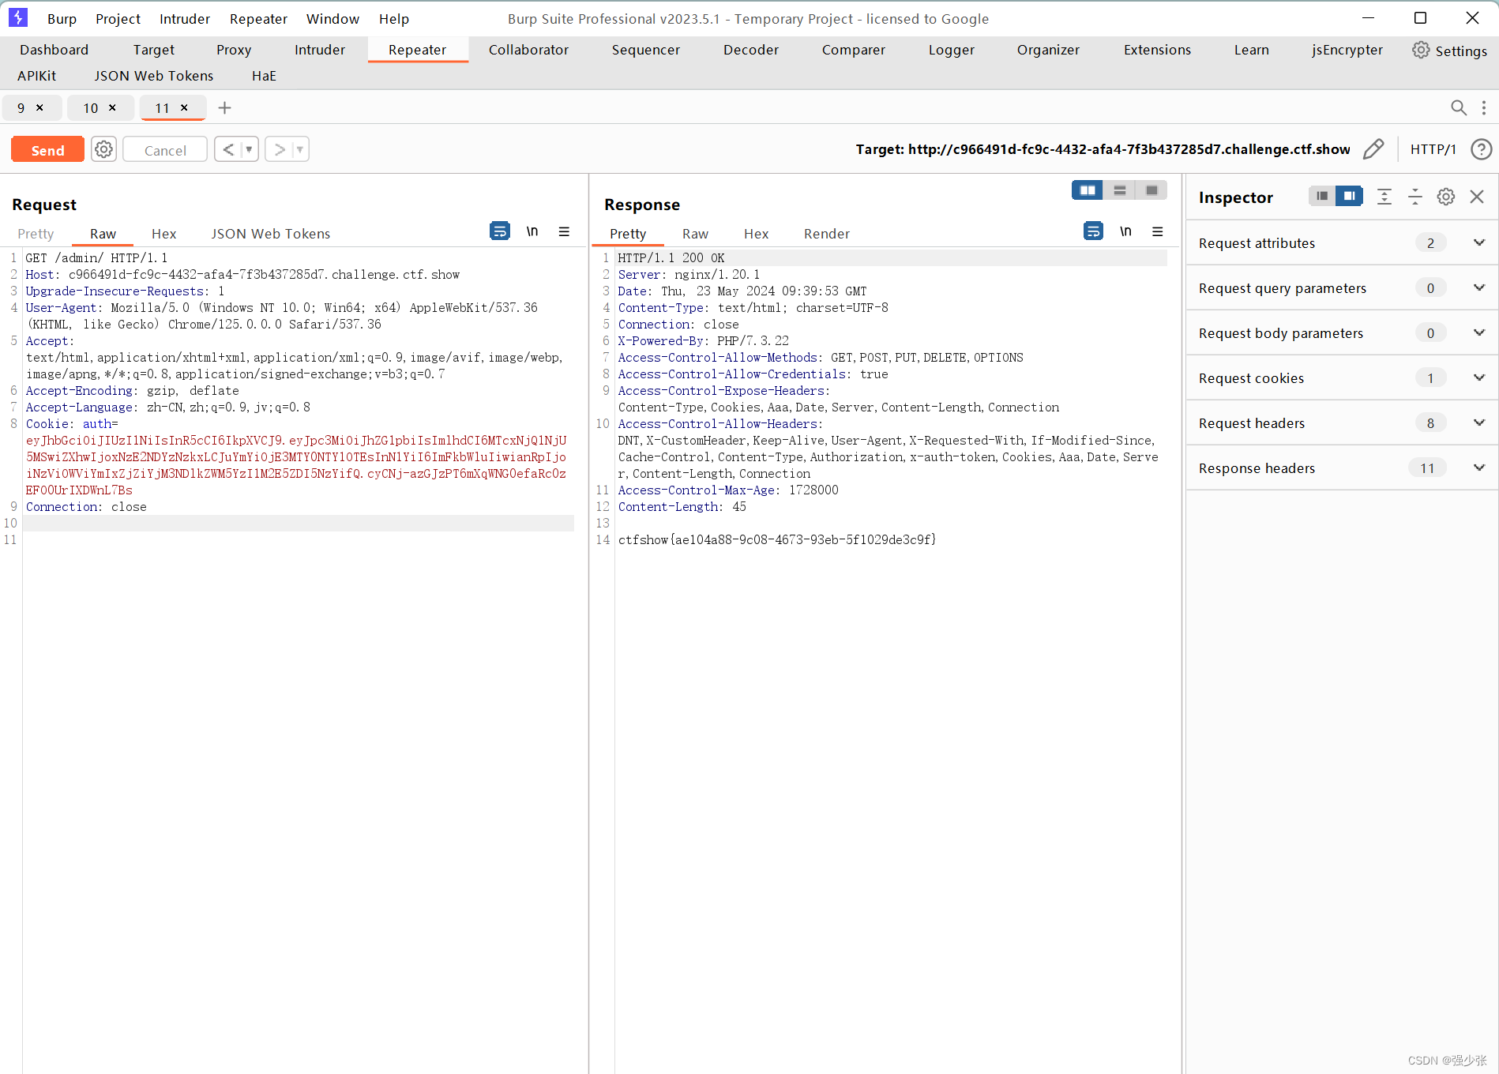The width and height of the screenshot is (1499, 1074).
Task: Open the Collaborator tool tab
Action: pos(528,50)
